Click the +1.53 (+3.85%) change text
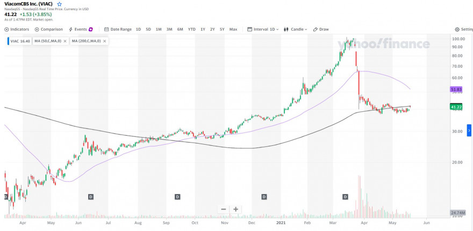The image size is (473, 231). coord(36,14)
